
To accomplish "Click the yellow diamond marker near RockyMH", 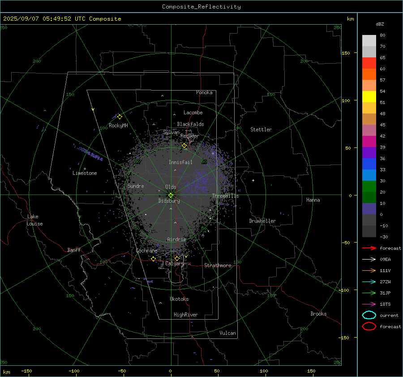I will pyautogui.click(x=120, y=117).
